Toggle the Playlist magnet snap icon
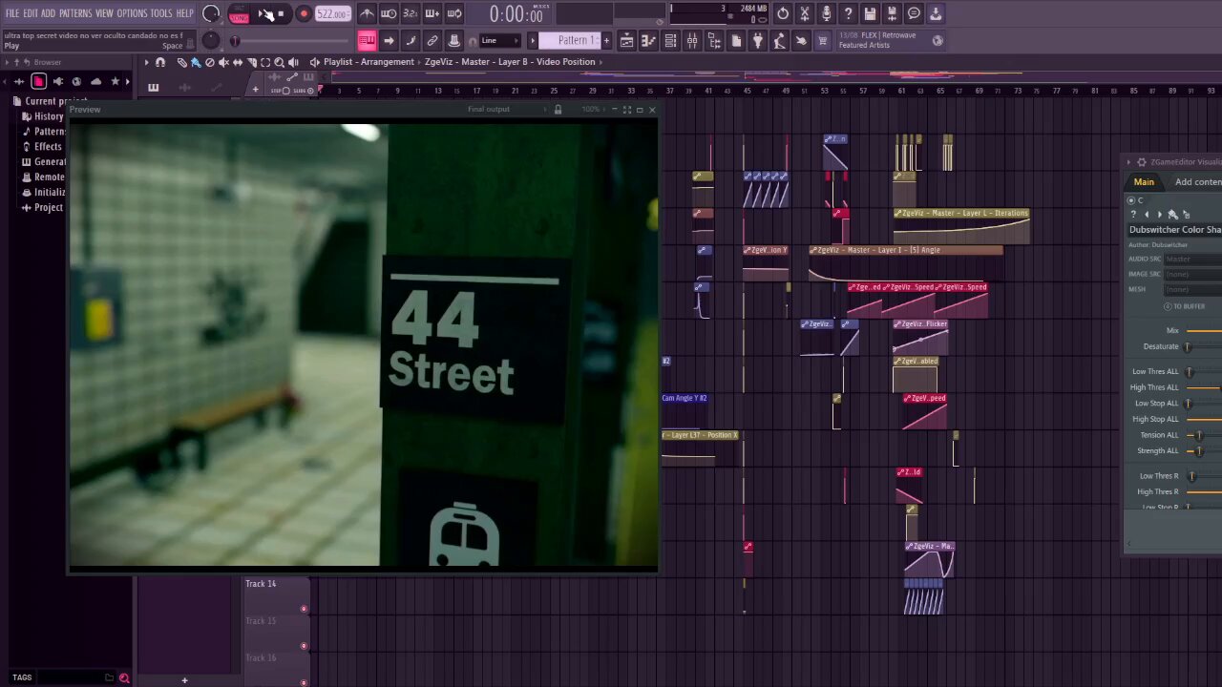This screenshot has height=687, width=1222. [160, 62]
